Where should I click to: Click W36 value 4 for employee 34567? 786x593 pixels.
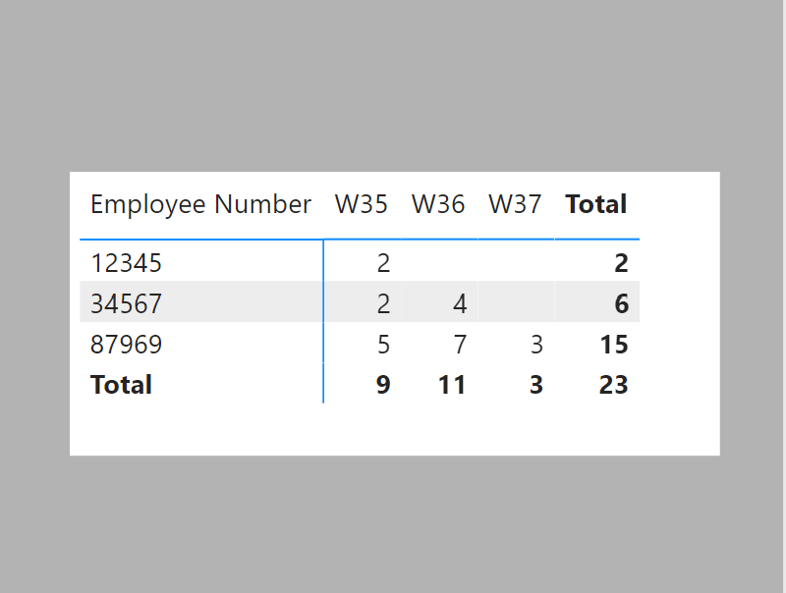coord(460,304)
